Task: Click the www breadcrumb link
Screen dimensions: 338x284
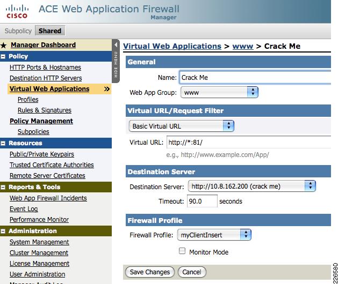Action: pyautogui.click(x=243, y=46)
